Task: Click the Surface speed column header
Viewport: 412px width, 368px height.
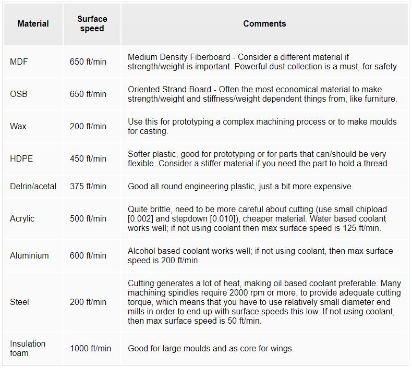Action: coord(92,24)
